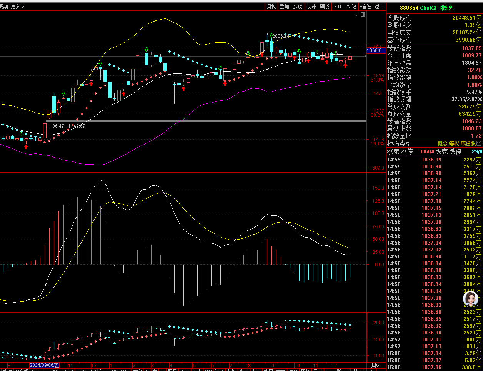Viewport: 483px width, 371px height.
Task: Click the 150.0 MACD axis label
Action: pyautogui.click(x=378, y=188)
